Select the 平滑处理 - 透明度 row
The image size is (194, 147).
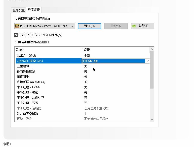[83, 108]
